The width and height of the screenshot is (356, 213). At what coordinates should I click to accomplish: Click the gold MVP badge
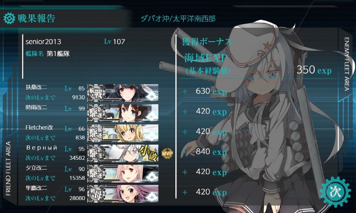[x=167, y=153]
